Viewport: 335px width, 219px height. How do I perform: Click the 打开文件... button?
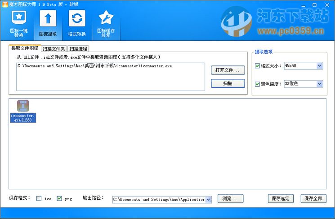[x=228, y=70]
